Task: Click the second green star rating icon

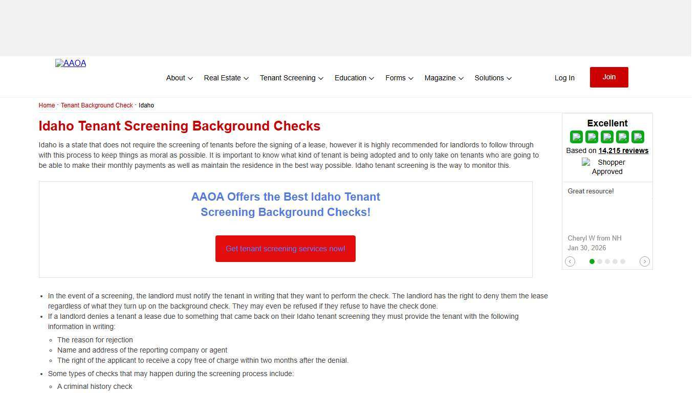Action: click(592, 137)
